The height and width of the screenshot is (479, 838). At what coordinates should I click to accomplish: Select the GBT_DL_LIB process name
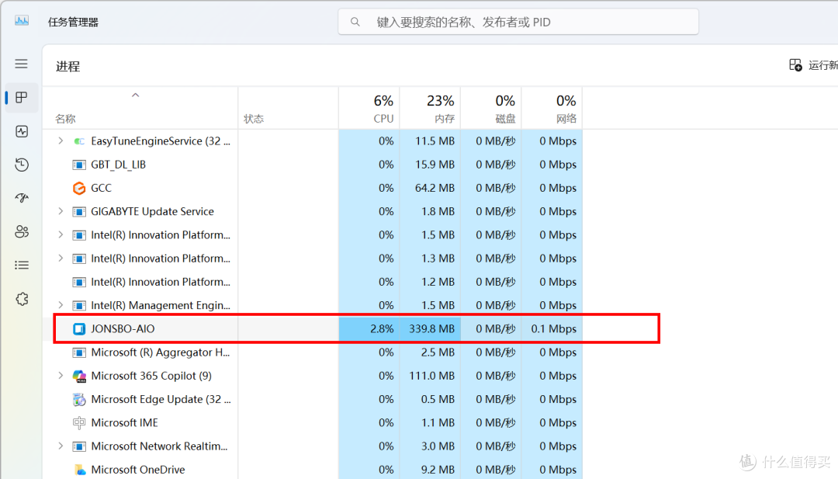point(118,165)
